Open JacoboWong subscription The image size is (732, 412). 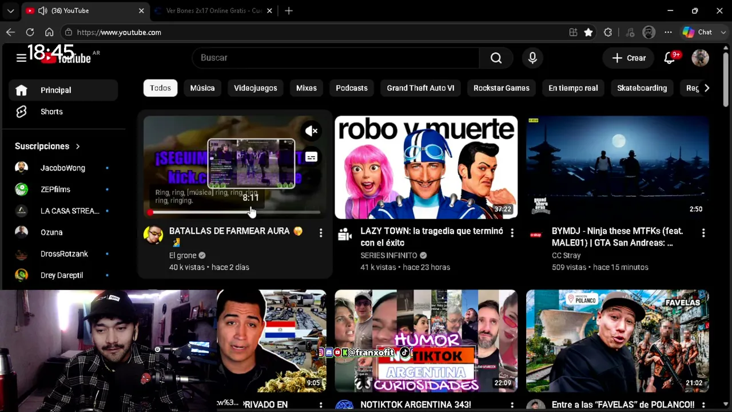pyautogui.click(x=63, y=168)
